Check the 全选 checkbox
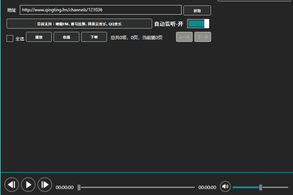 coord(10,38)
